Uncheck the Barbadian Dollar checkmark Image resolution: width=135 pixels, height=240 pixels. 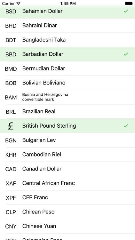[x=126, y=54]
